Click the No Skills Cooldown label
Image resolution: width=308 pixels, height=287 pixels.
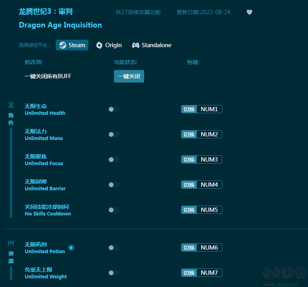point(48,214)
